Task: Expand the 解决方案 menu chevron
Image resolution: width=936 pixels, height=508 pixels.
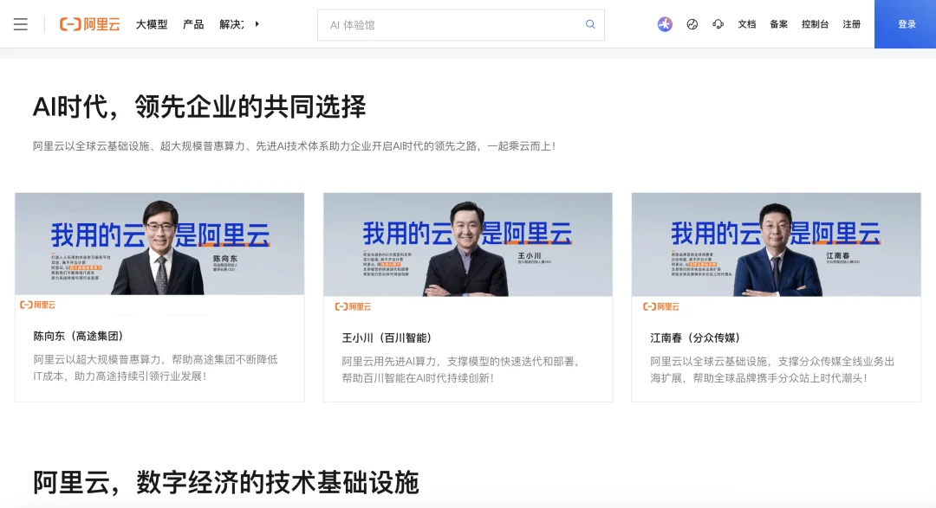Action: coord(256,24)
